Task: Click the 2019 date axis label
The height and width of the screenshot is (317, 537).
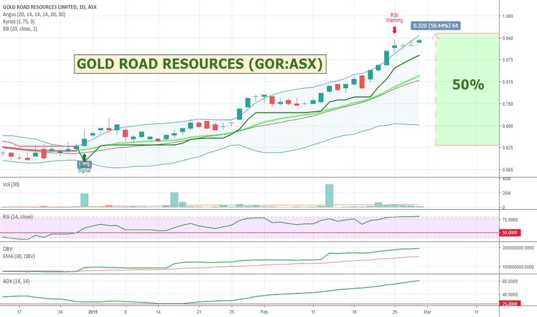Action: [93, 312]
